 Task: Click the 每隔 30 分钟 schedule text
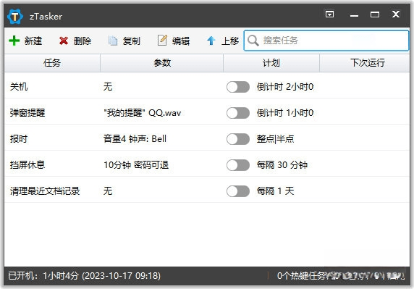click(282, 165)
